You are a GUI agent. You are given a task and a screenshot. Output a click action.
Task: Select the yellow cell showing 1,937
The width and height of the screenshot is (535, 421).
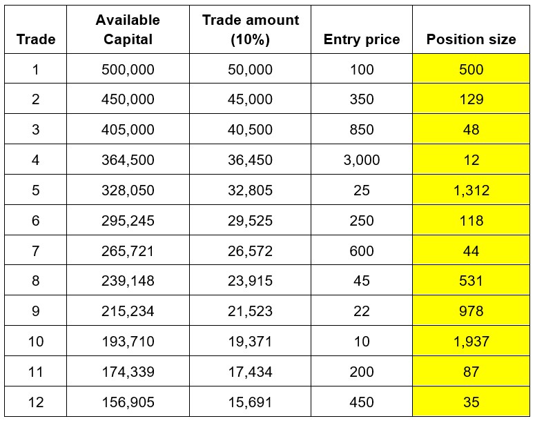471,342
